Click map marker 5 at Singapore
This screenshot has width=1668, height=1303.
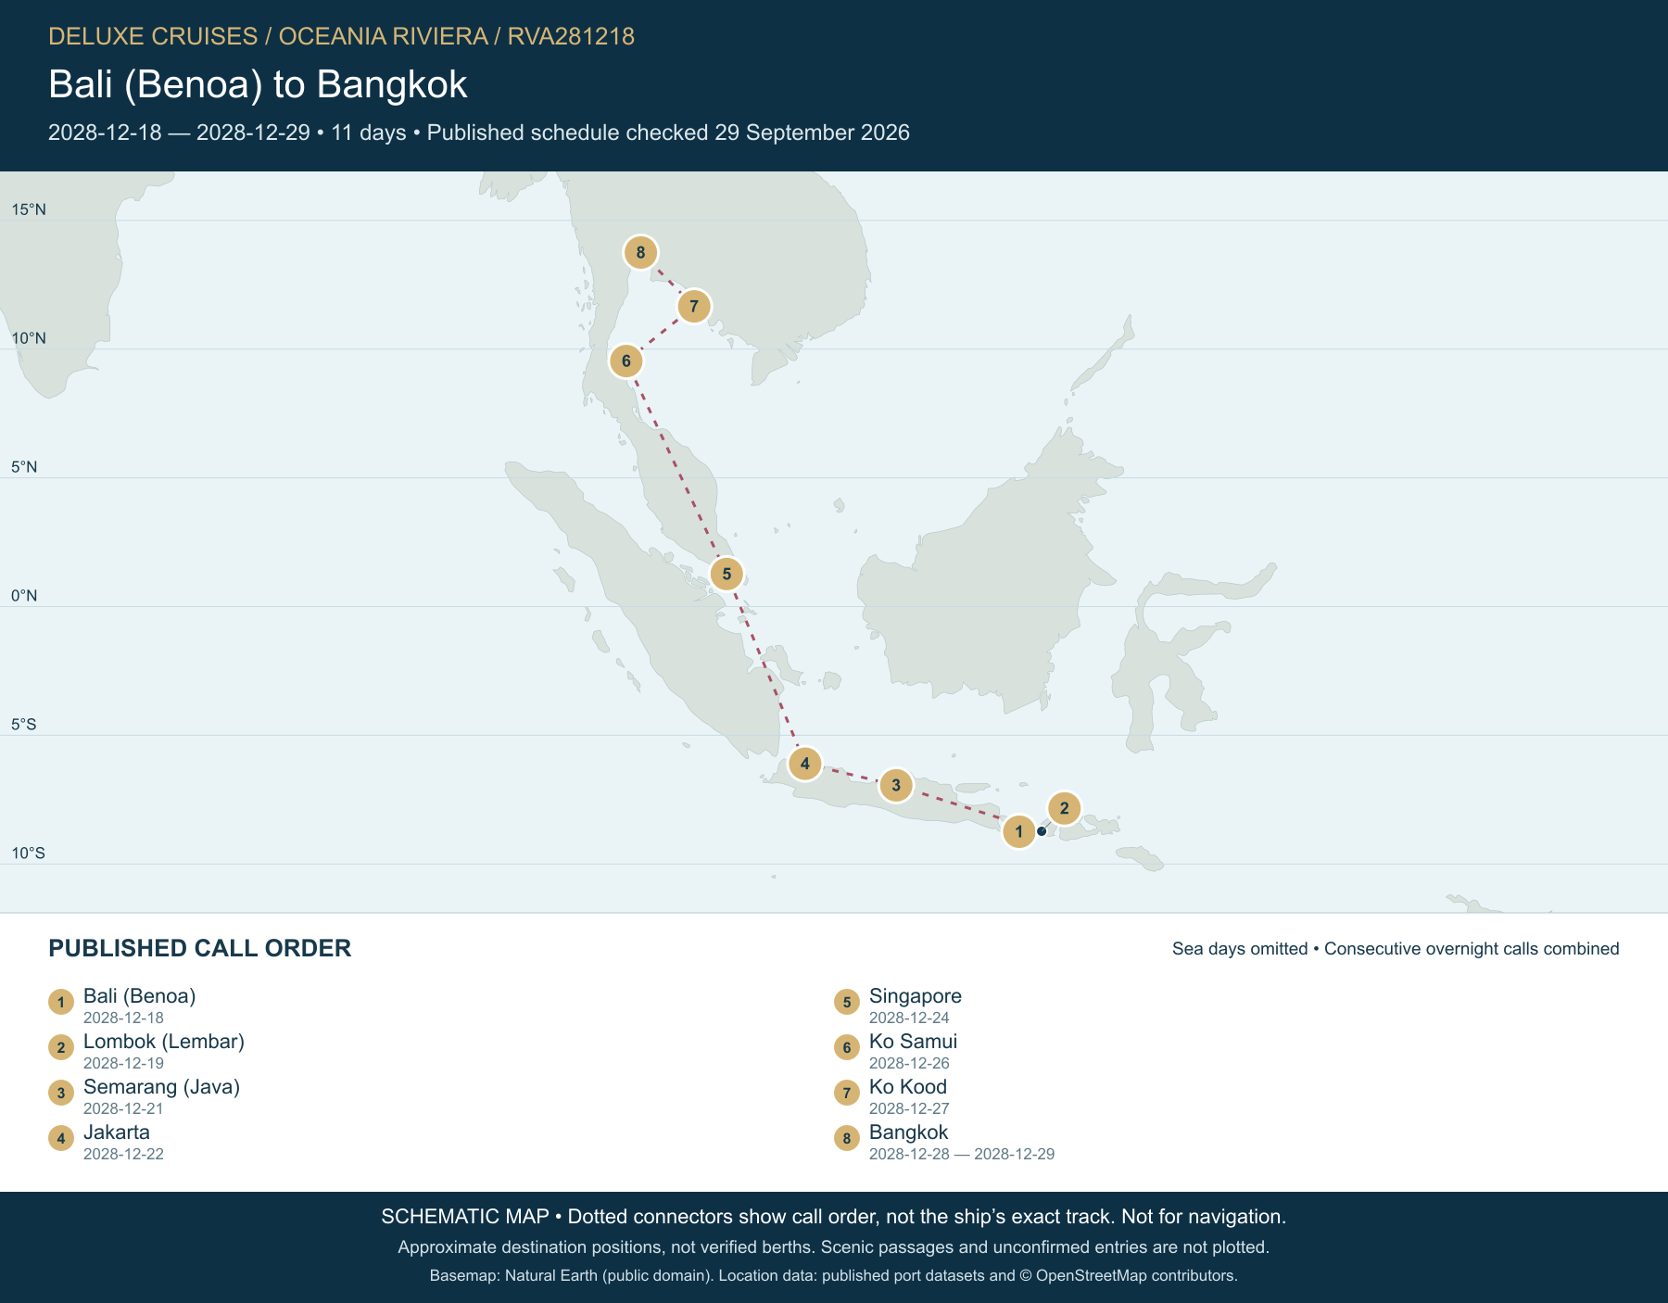(727, 574)
